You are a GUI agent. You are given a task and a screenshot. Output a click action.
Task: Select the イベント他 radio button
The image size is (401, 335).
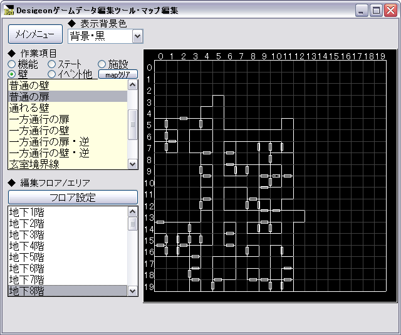(51, 74)
